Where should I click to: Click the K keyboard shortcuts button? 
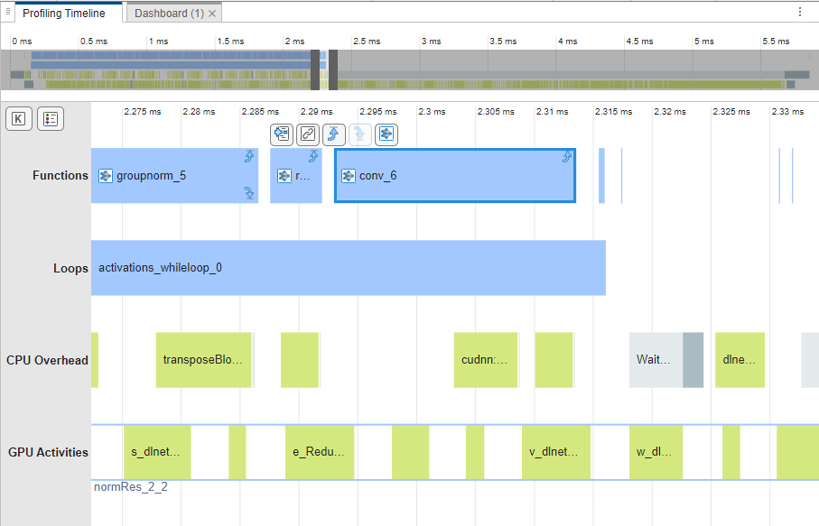coord(18,119)
